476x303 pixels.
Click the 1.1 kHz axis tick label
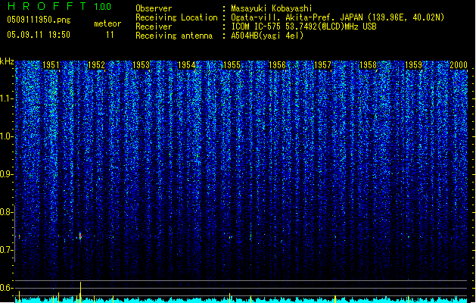click(7, 98)
